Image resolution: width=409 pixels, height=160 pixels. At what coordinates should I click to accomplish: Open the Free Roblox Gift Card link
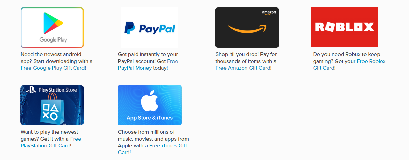(x=349, y=65)
